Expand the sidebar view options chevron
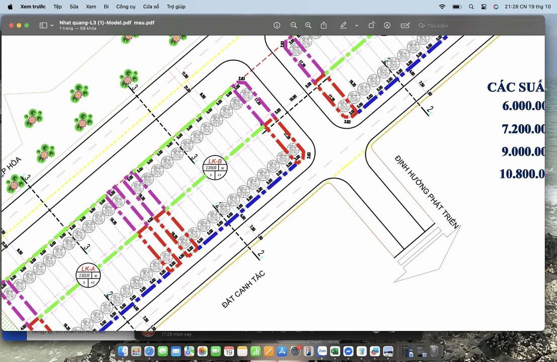This screenshot has width=557, height=362. [52, 25]
